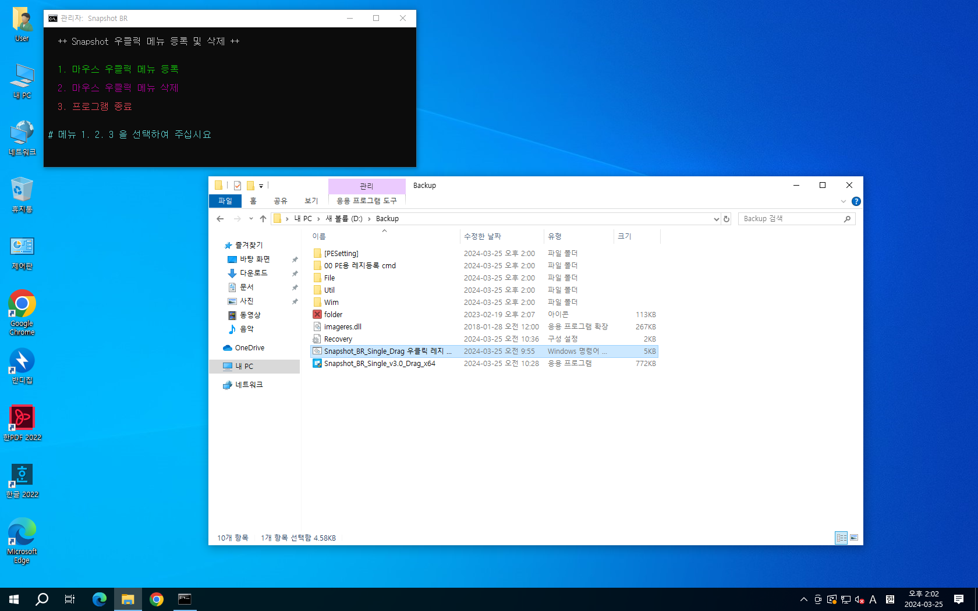Image resolution: width=978 pixels, height=611 pixels.
Task: Open the recent locations dropdown arrow
Action: point(251,219)
